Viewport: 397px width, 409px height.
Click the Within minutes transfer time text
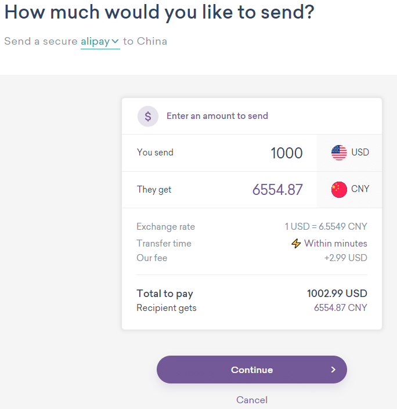[x=335, y=243]
